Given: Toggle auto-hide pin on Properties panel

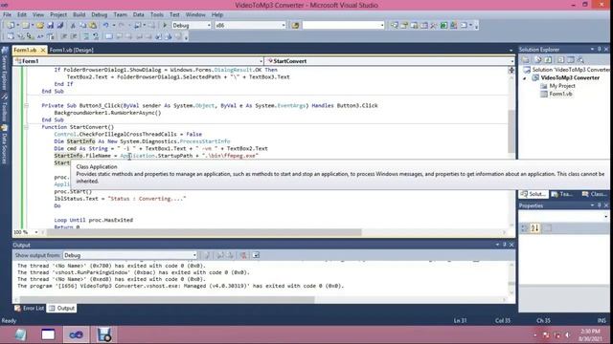Looking at the screenshot, I should pyautogui.click(x=599, y=205).
